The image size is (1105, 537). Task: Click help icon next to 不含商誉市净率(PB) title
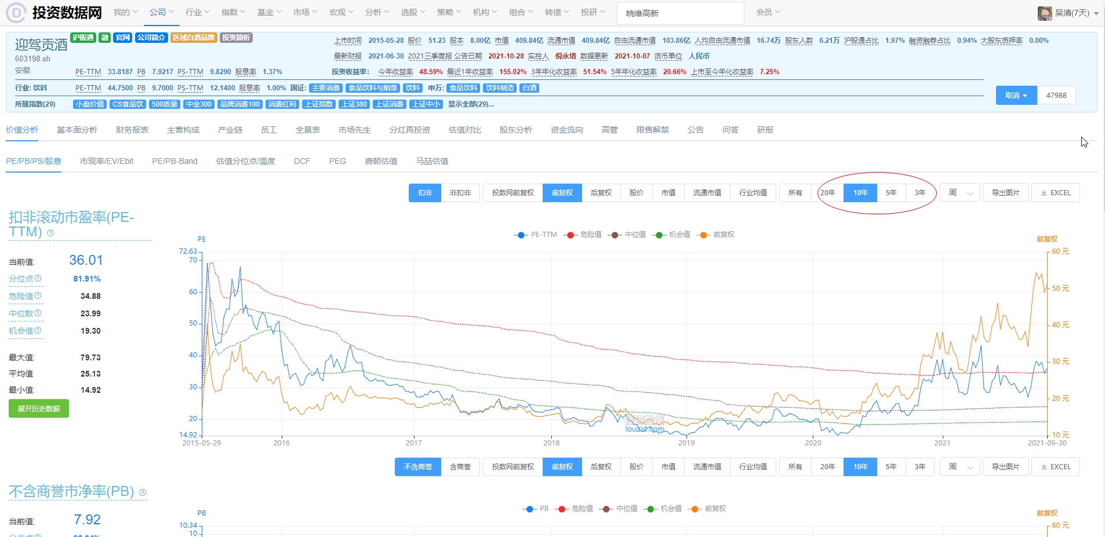pyautogui.click(x=143, y=492)
